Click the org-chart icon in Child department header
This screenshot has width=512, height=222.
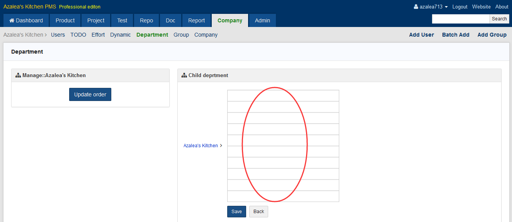(x=184, y=75)
